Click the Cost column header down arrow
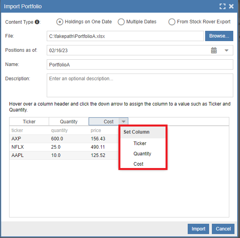The image size is (240, 238). tap(124, 122)
